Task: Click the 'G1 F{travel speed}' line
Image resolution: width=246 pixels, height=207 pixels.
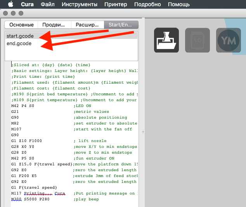Action: 34,188
